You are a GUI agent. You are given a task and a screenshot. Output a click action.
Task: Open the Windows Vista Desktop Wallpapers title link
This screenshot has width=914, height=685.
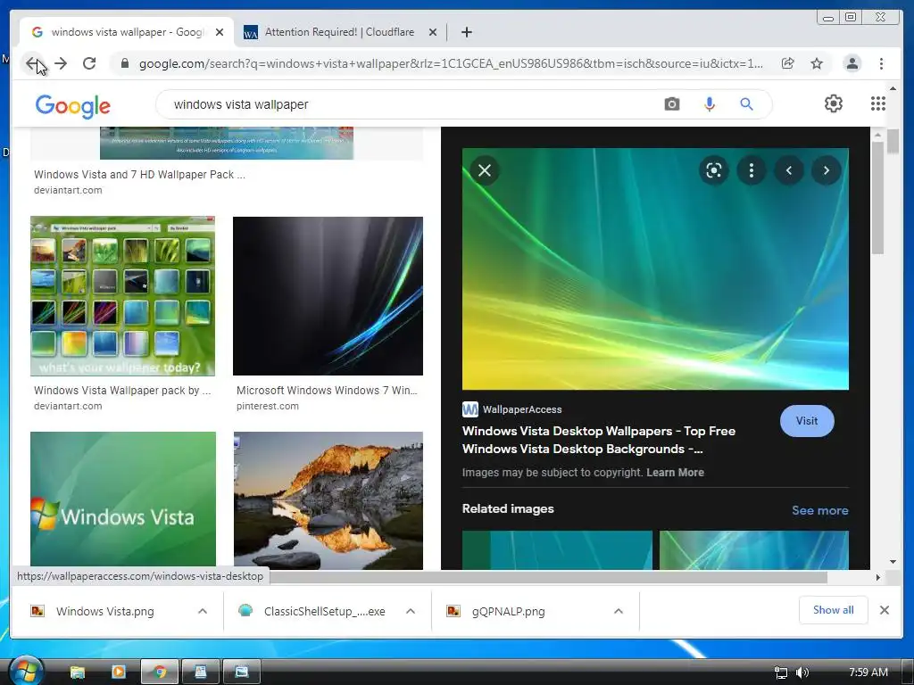(x=599, y=440)
